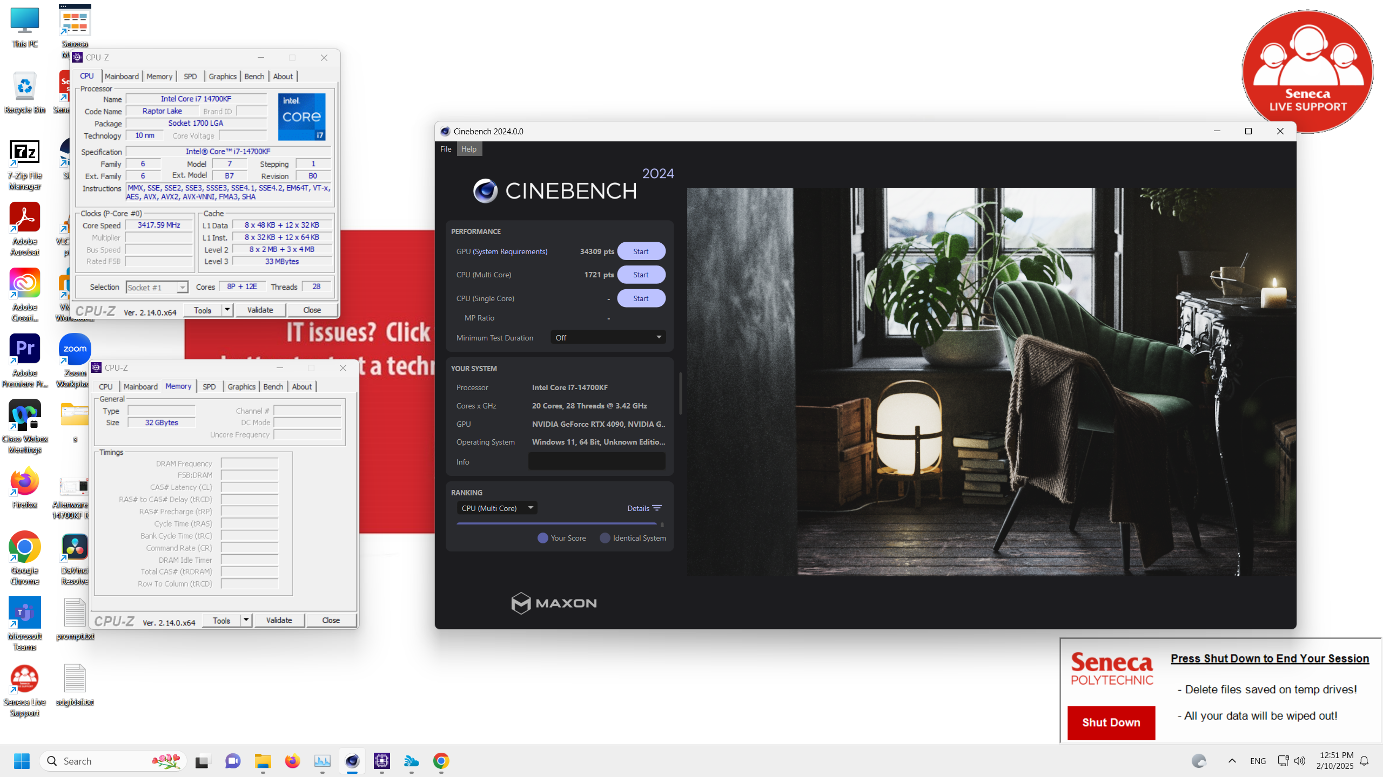
Task: Open Graphics tab in lower CPU-Z window
Action: [241, 386]
